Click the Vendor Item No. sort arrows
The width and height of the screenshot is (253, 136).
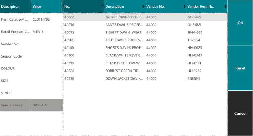[226, 6]
